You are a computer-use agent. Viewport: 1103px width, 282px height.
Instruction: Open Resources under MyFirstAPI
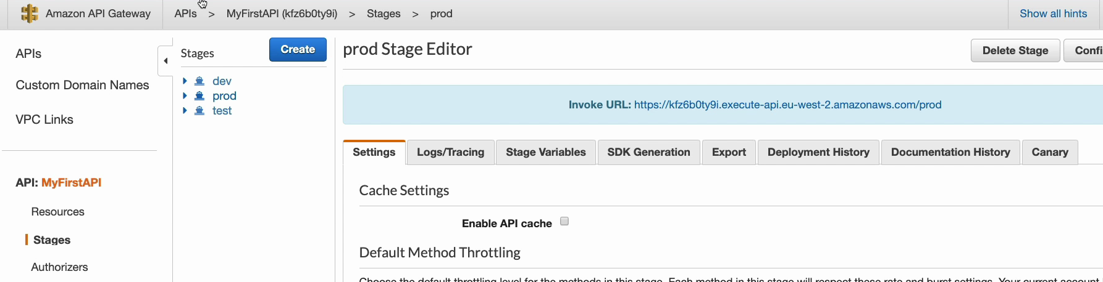57,212
